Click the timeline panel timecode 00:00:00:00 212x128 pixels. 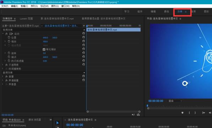(75, 125)
